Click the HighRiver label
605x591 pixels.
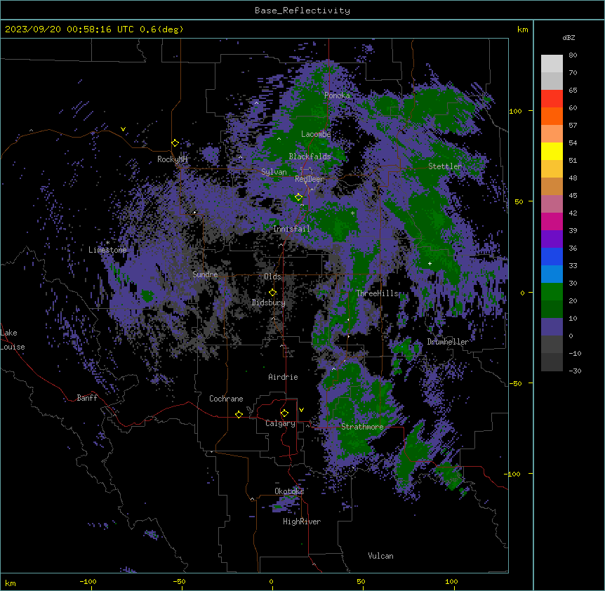302,522
